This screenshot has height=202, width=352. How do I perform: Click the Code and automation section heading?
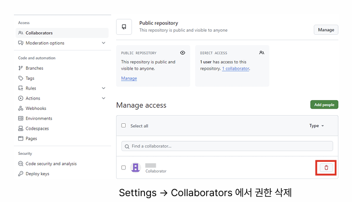click(36, 58)
